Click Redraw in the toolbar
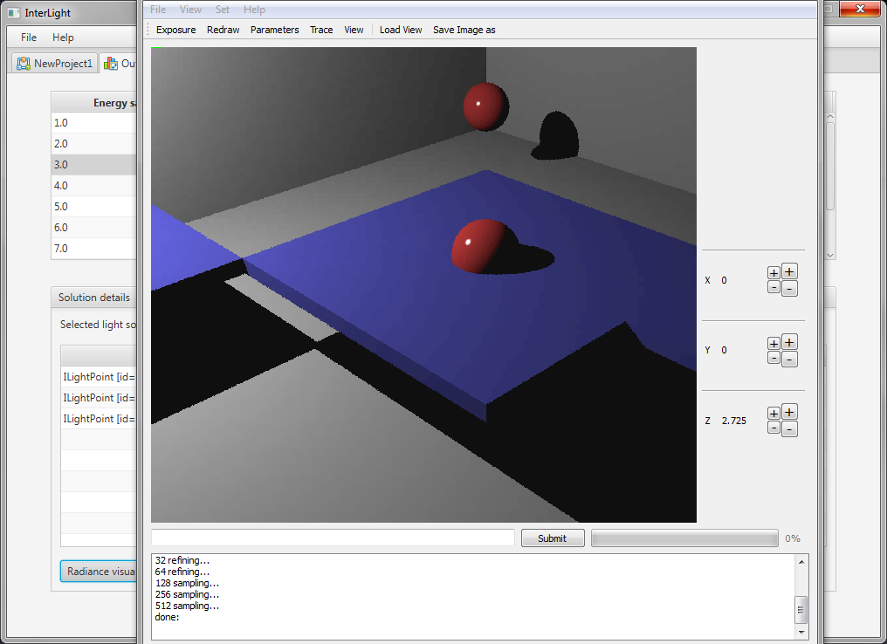This screenshot has width=887, height=644. (223, 30)
